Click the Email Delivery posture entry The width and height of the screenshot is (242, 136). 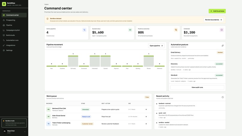tap(197, 55)
